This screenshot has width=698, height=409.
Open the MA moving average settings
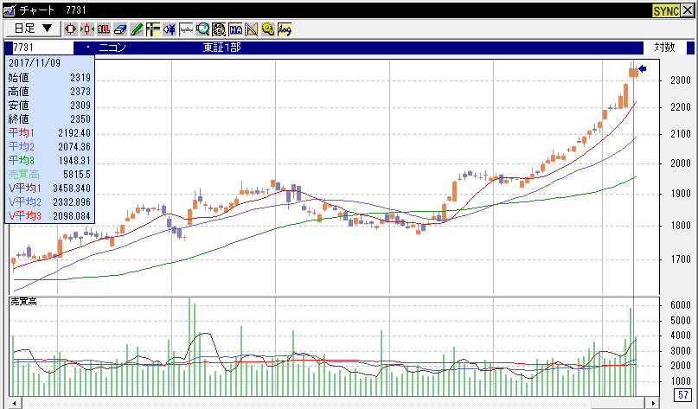tap(235, 29)
